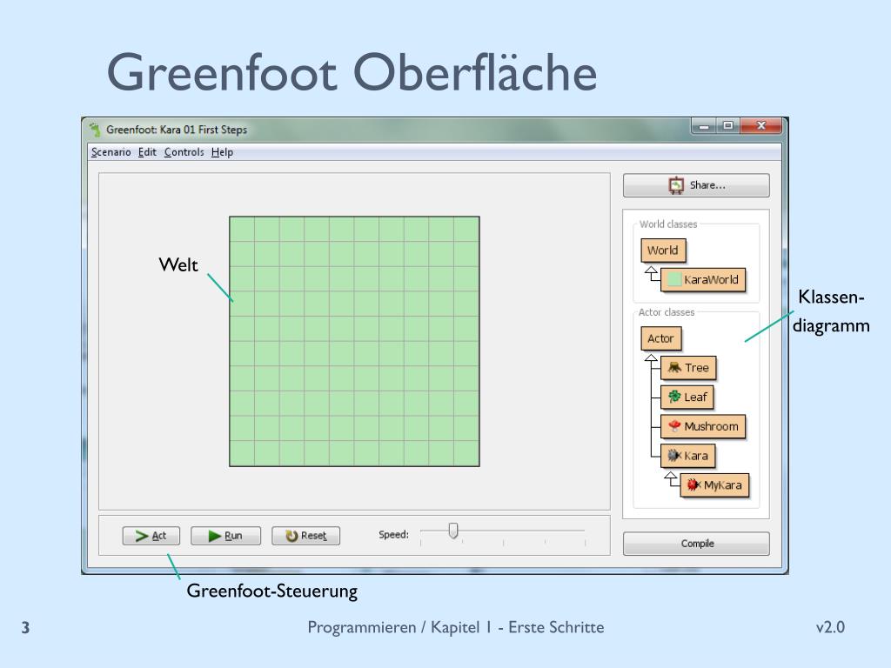This screenshot has width=891, height=668.
Task: Close the Greenfoot window
Action: [x=761, y=126]
